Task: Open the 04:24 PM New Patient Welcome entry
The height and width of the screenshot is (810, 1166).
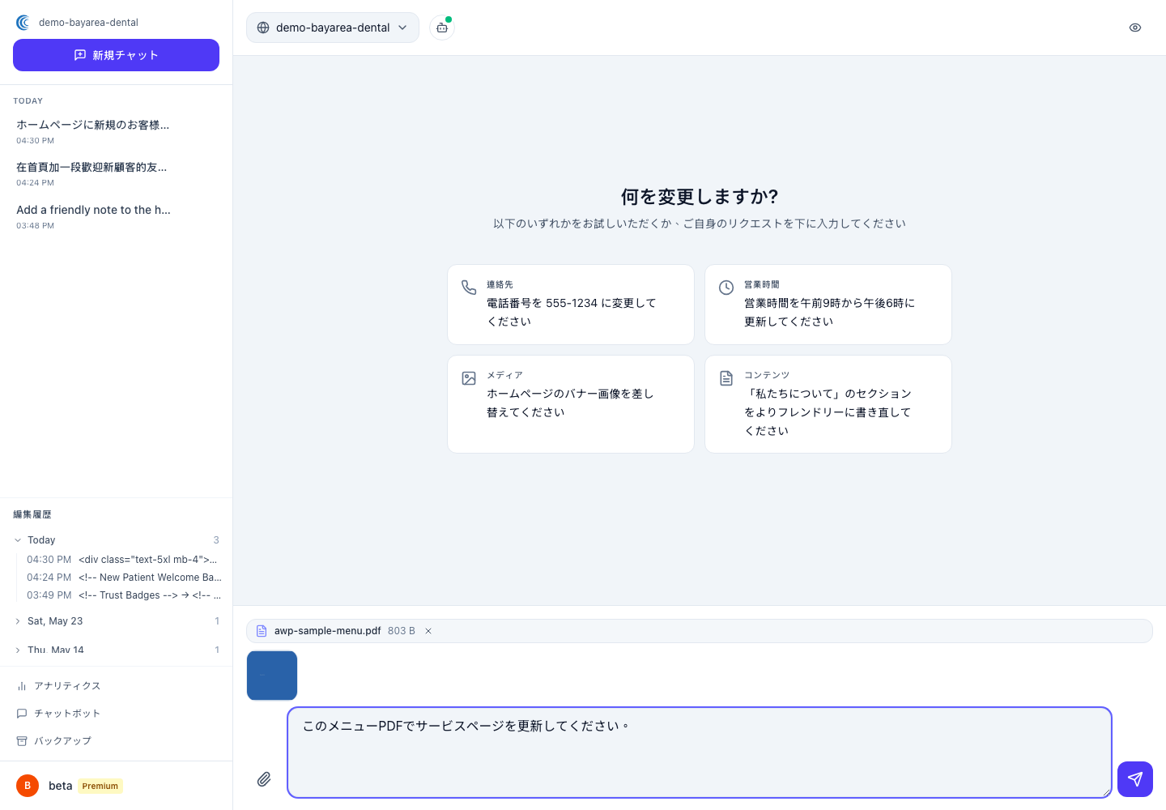Action: 124,578
